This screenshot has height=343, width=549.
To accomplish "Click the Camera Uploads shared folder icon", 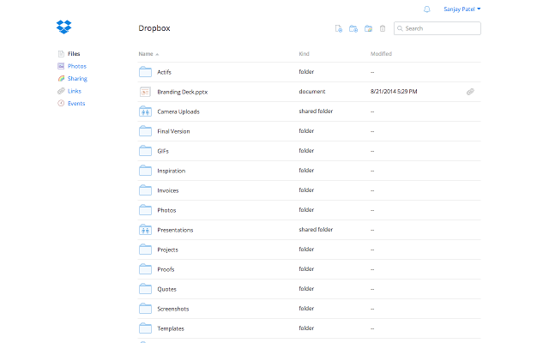I will 145,111.
